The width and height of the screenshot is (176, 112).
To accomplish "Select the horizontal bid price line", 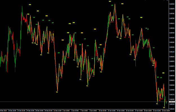I will pyautogui.click(x=84, y=102).
